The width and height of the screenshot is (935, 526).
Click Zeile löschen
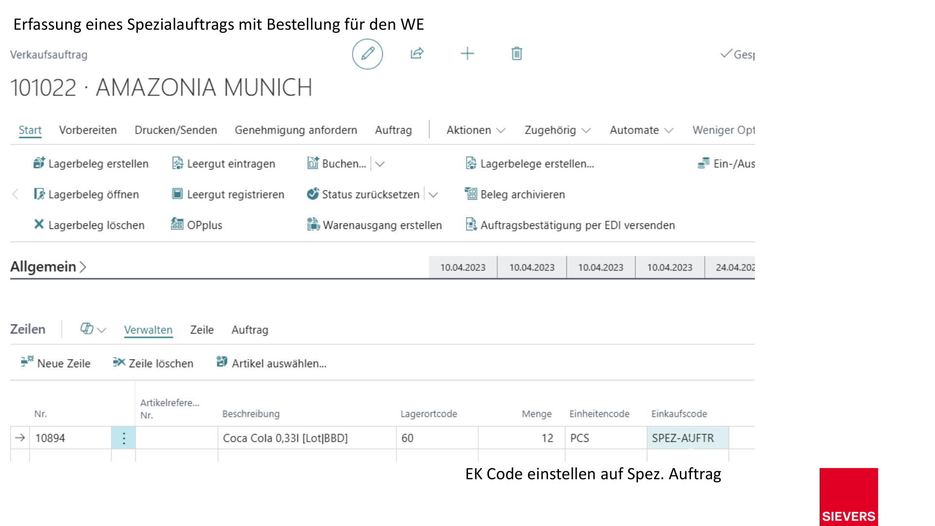point(153,363)
